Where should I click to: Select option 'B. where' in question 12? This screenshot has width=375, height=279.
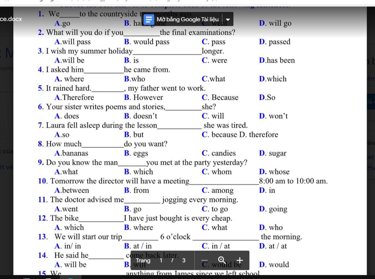[x=138, y=227]
